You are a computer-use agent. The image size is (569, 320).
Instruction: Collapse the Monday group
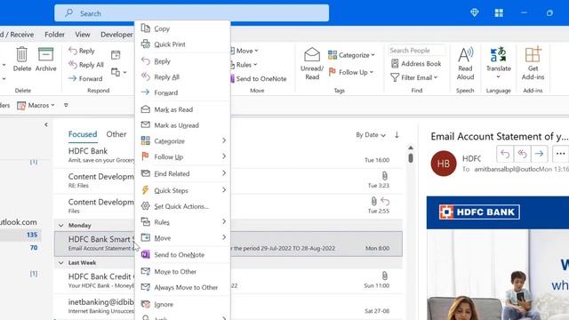pos(61,225)
